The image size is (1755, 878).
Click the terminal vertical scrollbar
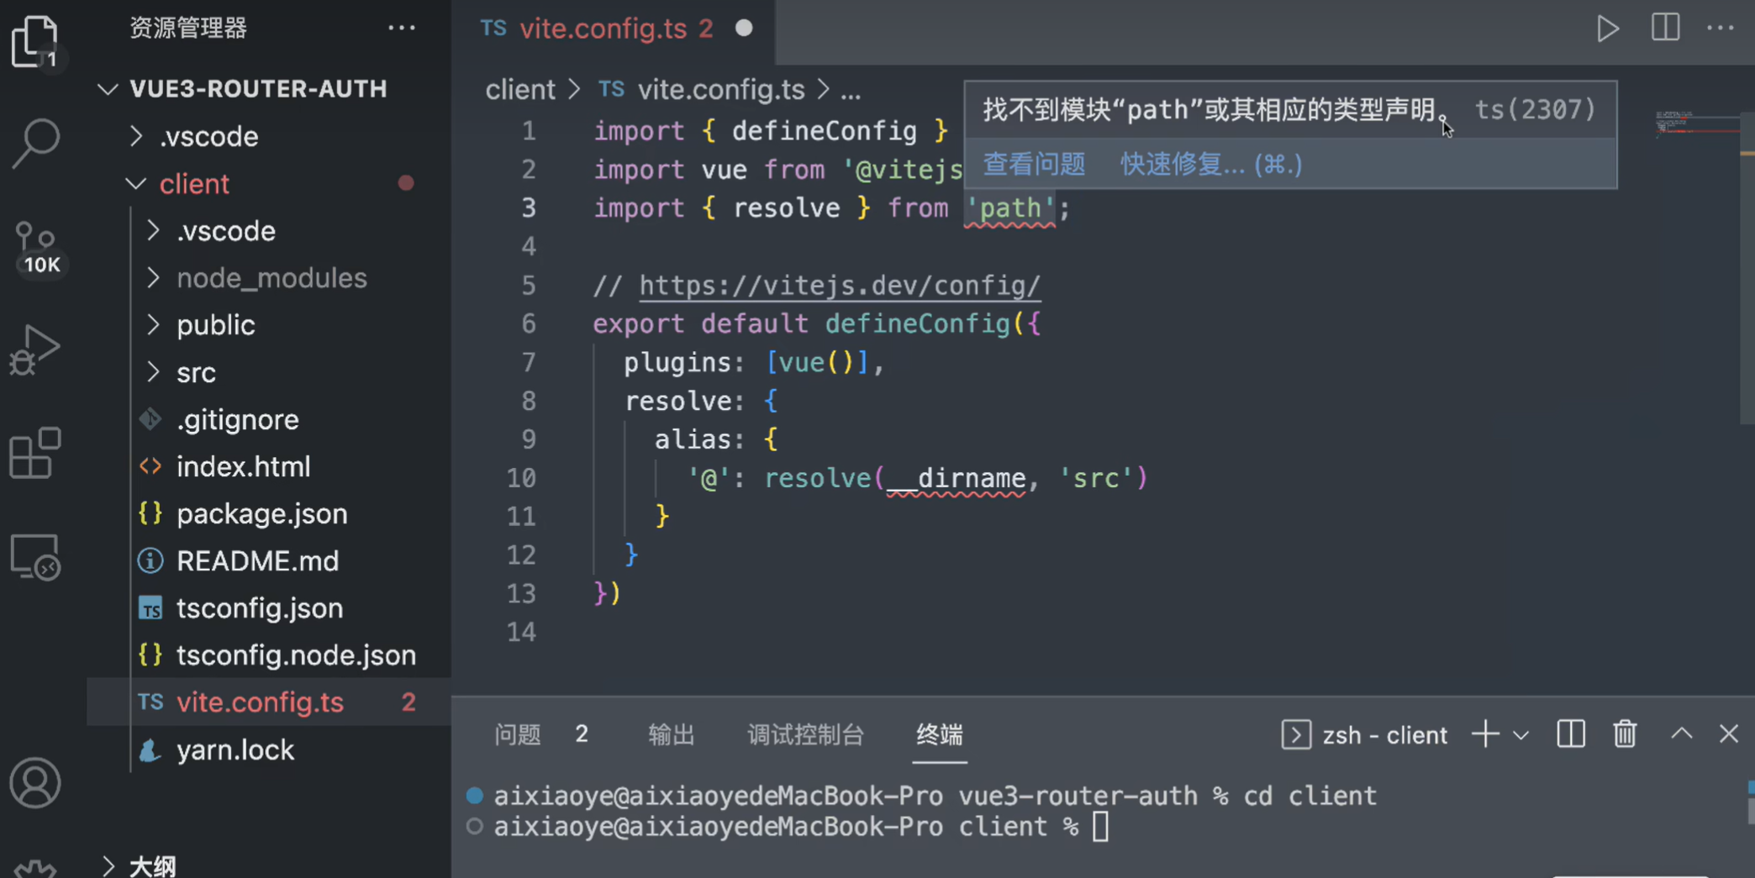click(1750, 802)
